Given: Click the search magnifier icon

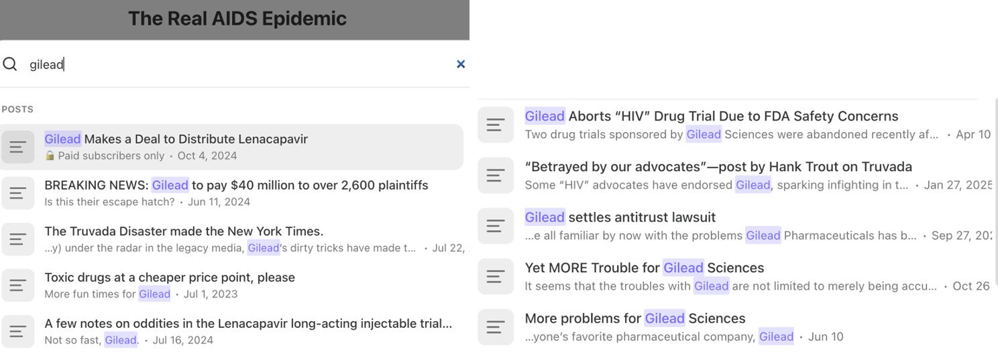Looking at the screenshot, I should pyautogui.click(x=10, y=64).
